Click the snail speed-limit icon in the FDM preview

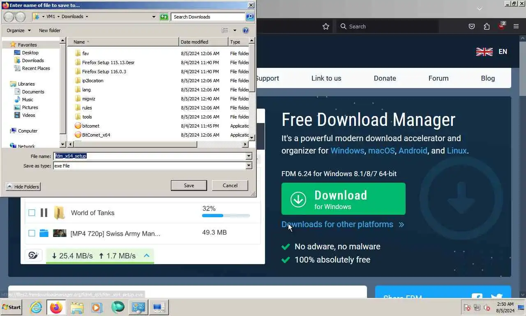coord(33,256)
